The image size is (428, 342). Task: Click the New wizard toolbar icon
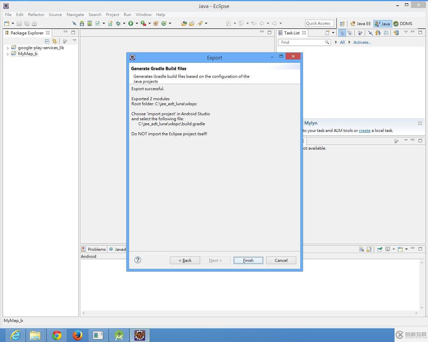pos(7,23)
